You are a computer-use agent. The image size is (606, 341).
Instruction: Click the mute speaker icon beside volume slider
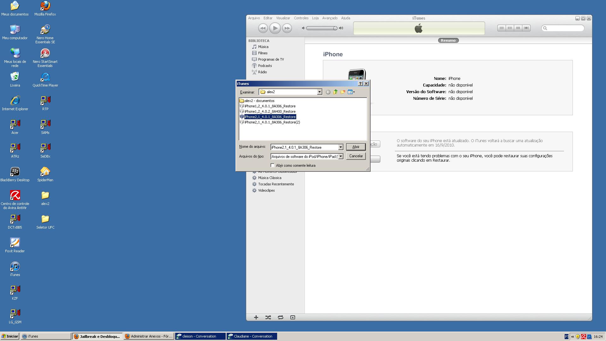(x=303, y=28)
